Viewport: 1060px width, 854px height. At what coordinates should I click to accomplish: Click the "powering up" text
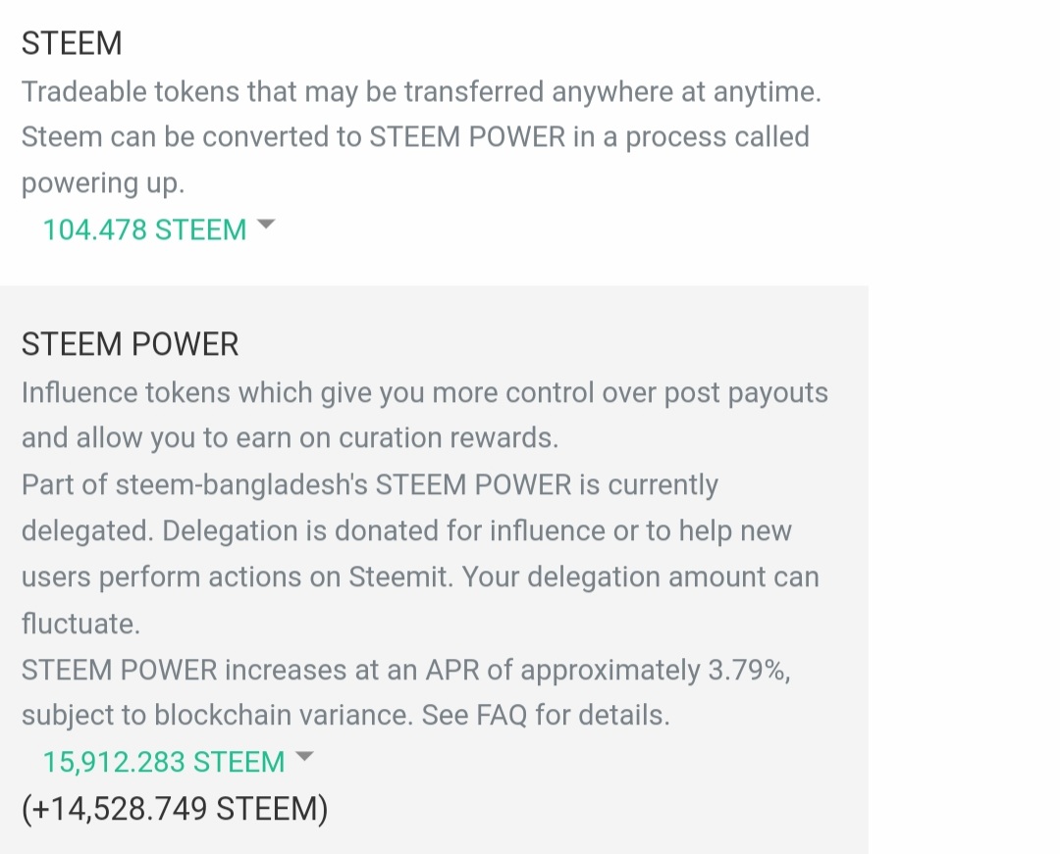102,182
